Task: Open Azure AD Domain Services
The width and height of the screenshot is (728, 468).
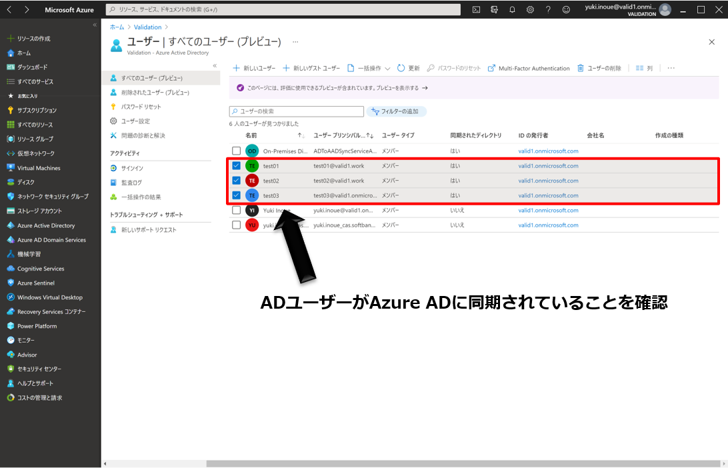Action: pyautogui.click(x=47, y=239)
